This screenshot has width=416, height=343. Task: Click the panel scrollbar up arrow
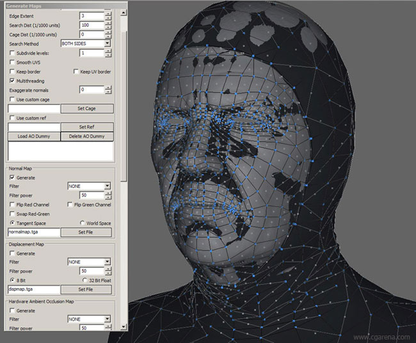(124, 12)
